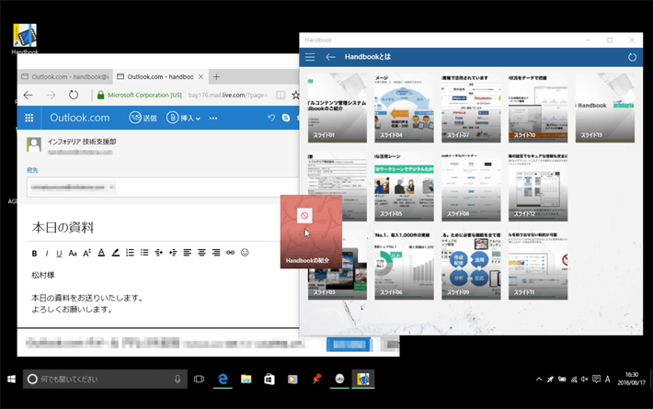Open the スライド04 thumbnail in Handbook
The height and width of the screenshot is (409, 653).
point(404,108)
